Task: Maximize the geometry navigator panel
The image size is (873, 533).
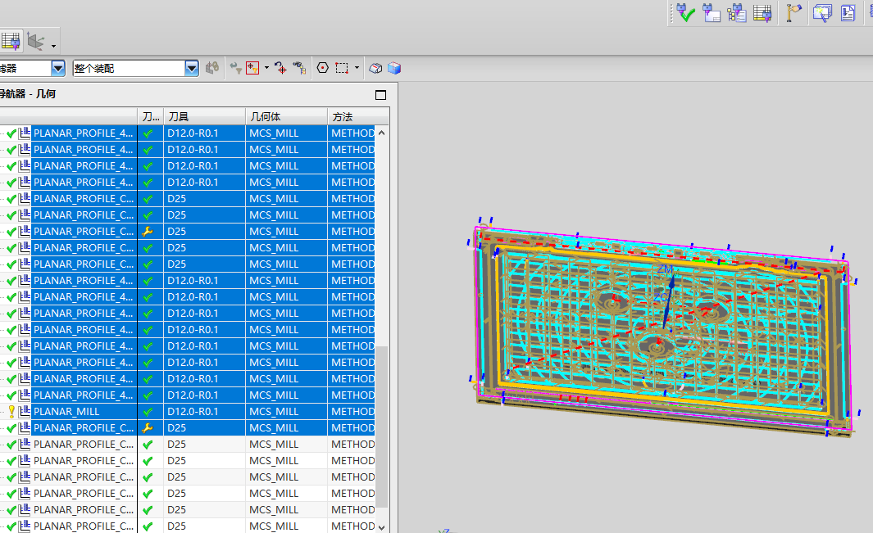Action: (380, 95)
